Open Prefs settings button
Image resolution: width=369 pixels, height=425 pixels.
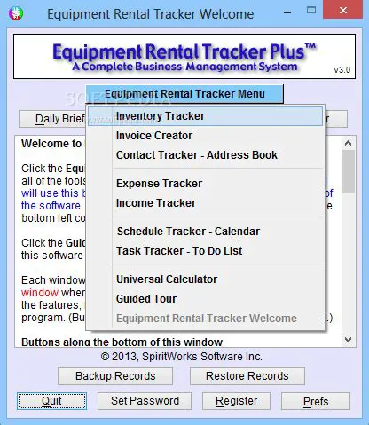316,401
